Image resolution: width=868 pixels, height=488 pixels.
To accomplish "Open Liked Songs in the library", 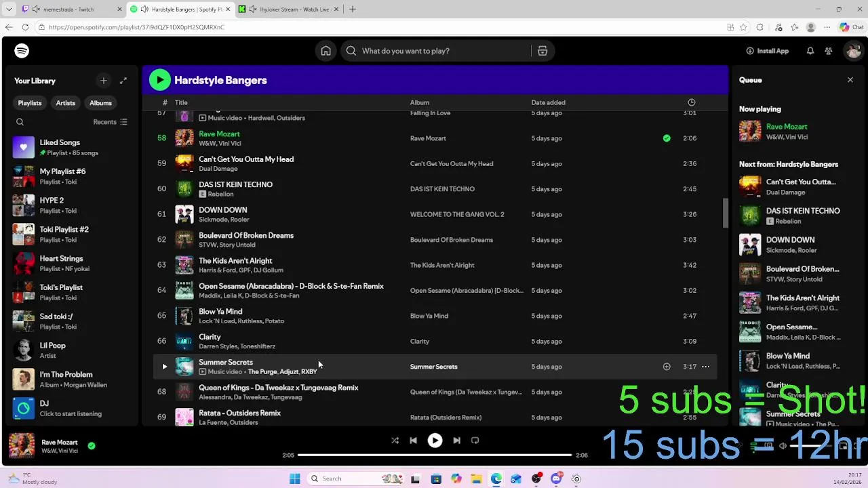I will coord(71,147).
